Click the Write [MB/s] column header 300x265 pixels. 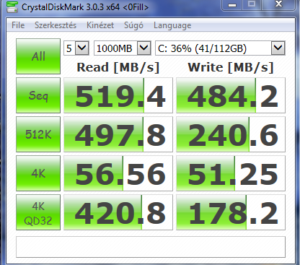231,67
